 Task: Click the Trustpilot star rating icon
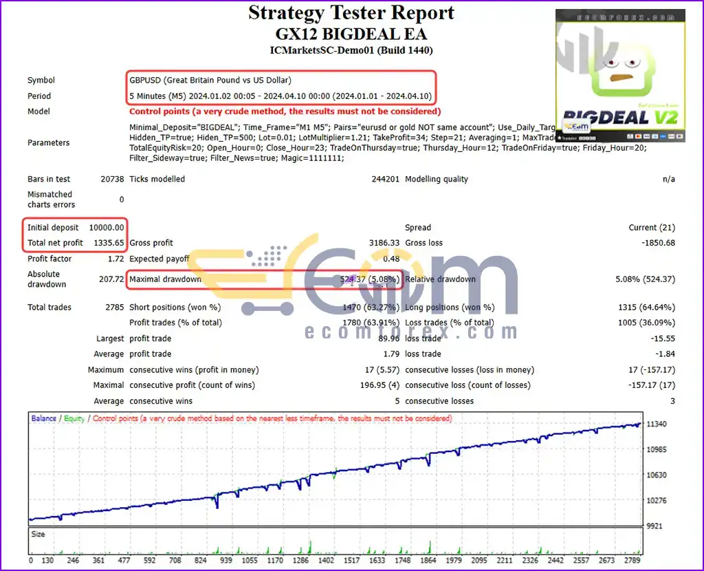pos(560,138)
